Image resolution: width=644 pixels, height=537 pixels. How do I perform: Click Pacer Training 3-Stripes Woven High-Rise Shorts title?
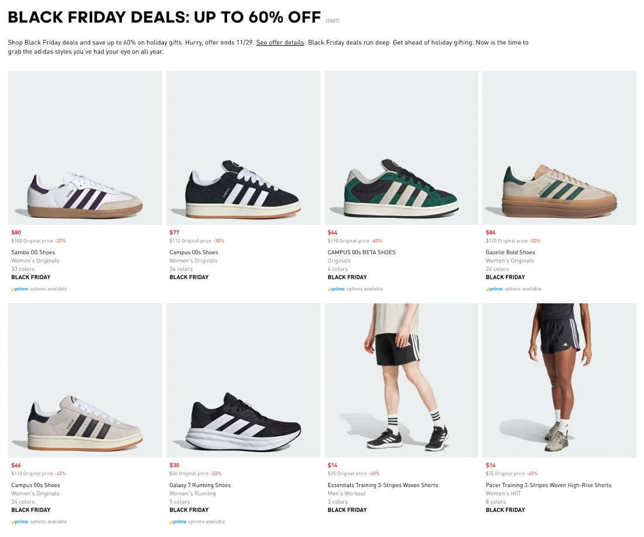click(548, 485)
